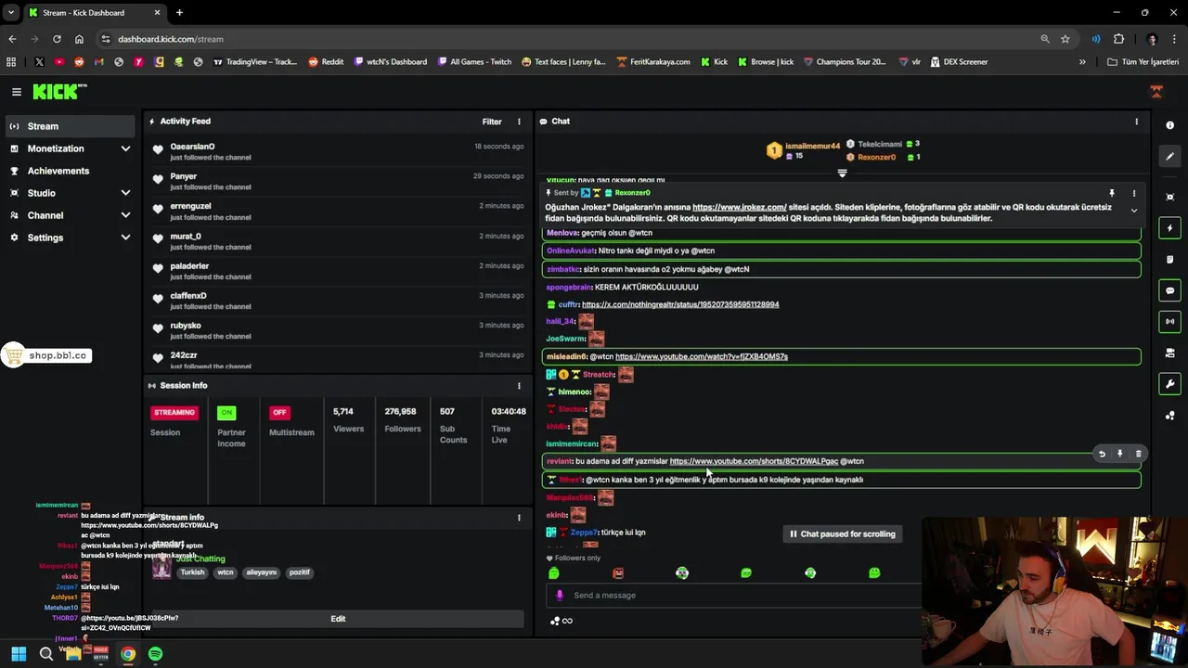Image resolution: width=1188 pixels, height=668 pixels.
Task: Click the Edit button in Stream info
Action: tap(338, 619)
